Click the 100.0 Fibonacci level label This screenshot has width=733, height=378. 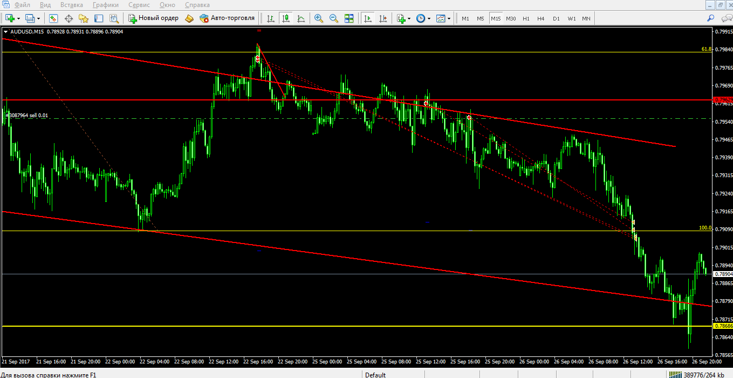point(705,228)
